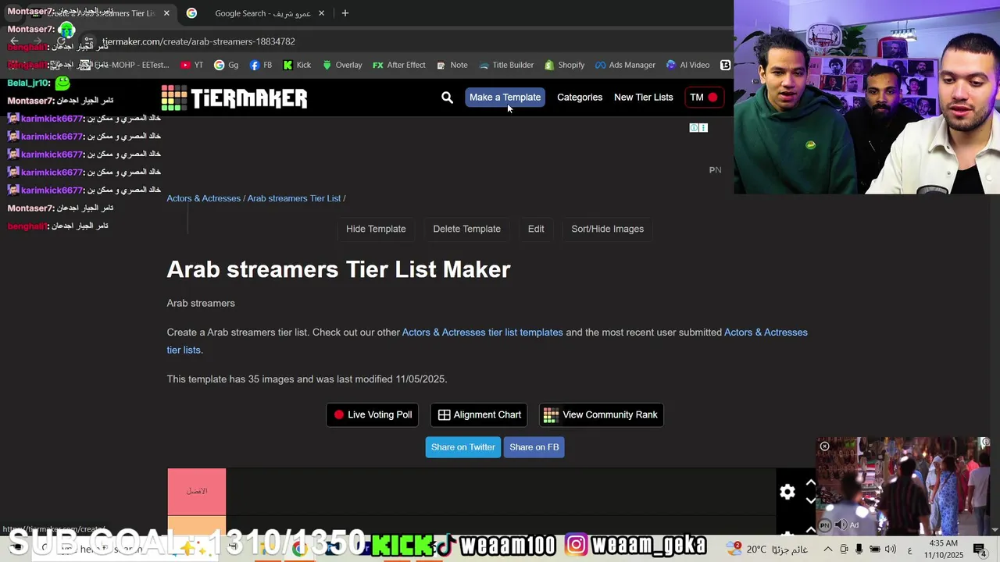Open the YT bookmark
Viewport: 1000px width, 562px height.
pyautogui.click(x=191, y=65)
